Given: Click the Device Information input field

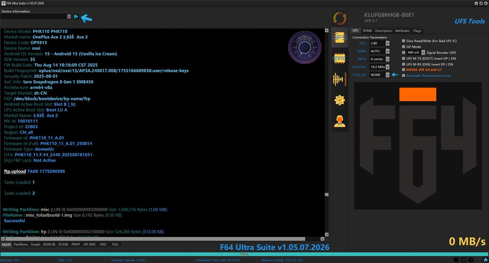Looking at the screenshot, I should [34, 16].
